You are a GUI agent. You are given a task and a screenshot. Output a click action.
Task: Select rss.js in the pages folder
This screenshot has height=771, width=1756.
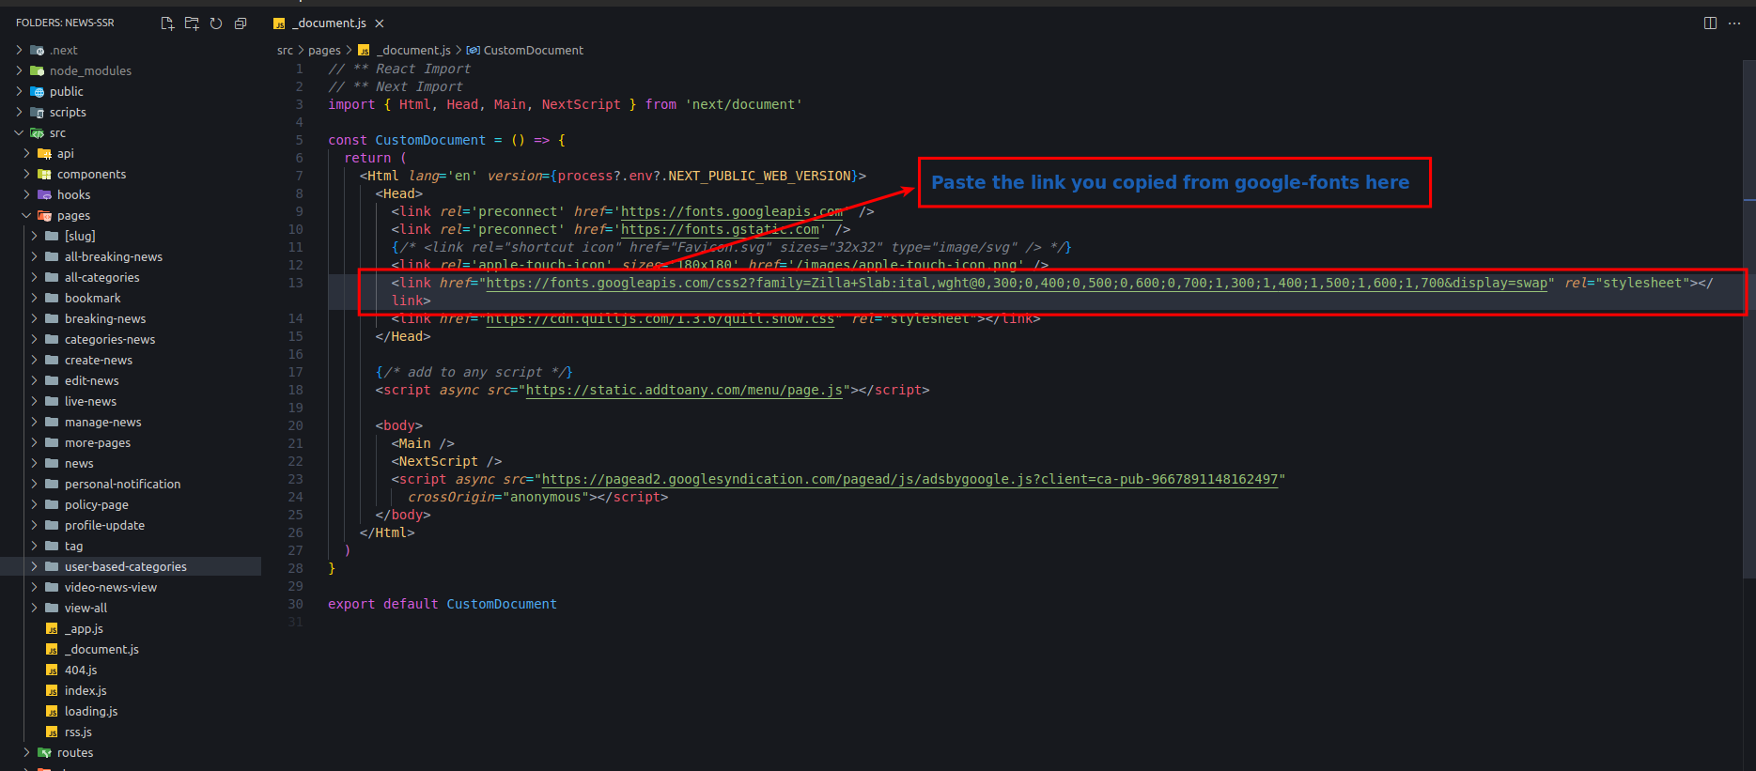tap(78, 732)
